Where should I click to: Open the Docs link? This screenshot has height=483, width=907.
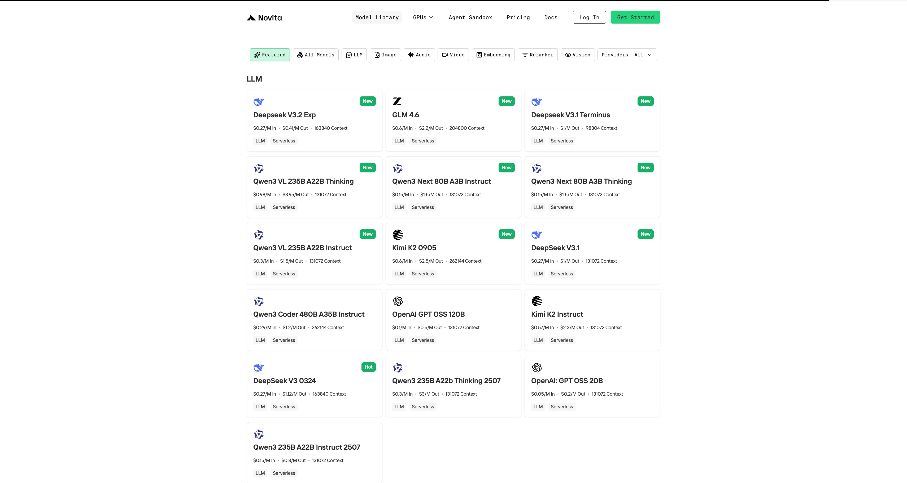click(551, 17)
